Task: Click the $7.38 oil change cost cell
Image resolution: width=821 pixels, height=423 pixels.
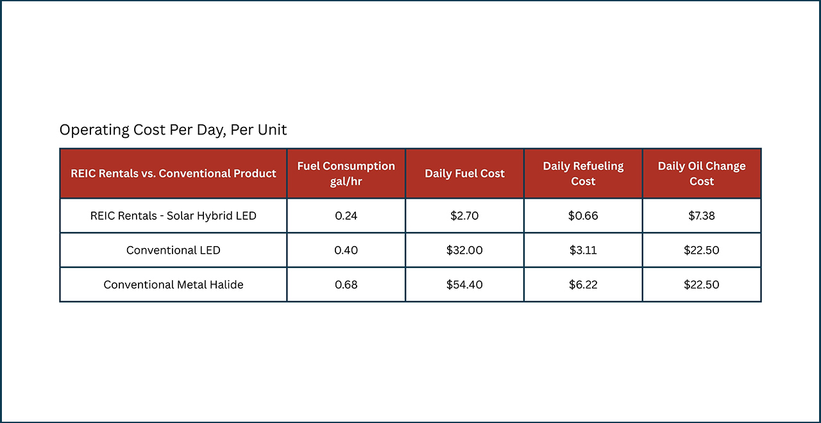Action: (x=702, y=216)
